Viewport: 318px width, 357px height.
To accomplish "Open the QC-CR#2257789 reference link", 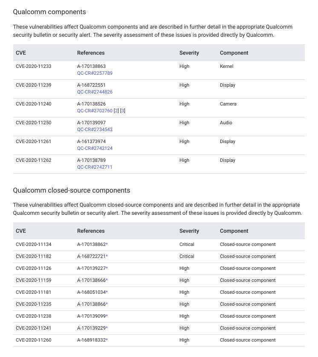I will tap(95, 73).
